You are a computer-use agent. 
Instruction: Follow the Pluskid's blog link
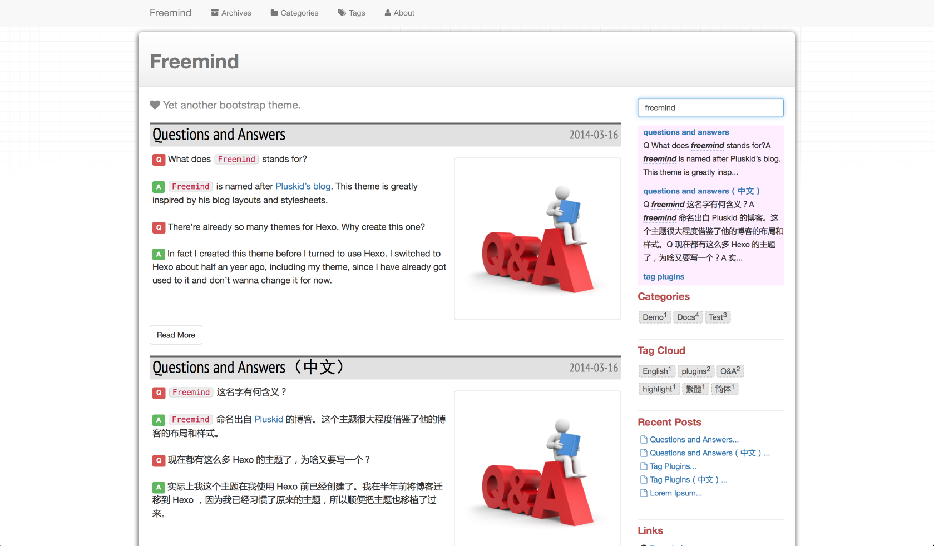303,186
